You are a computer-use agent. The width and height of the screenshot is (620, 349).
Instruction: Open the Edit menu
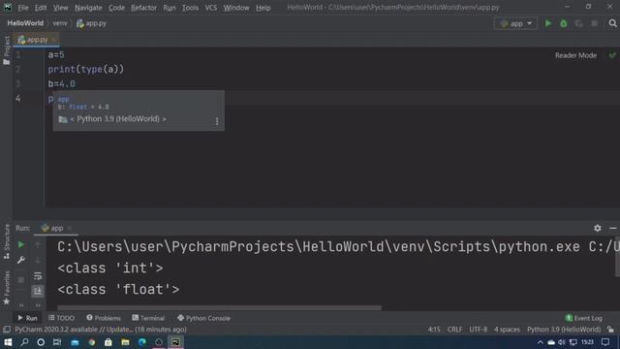[x=41, y=8]
